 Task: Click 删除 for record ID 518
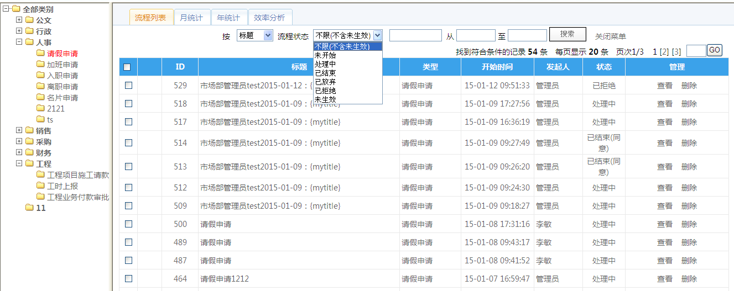[x=689, y=104]
